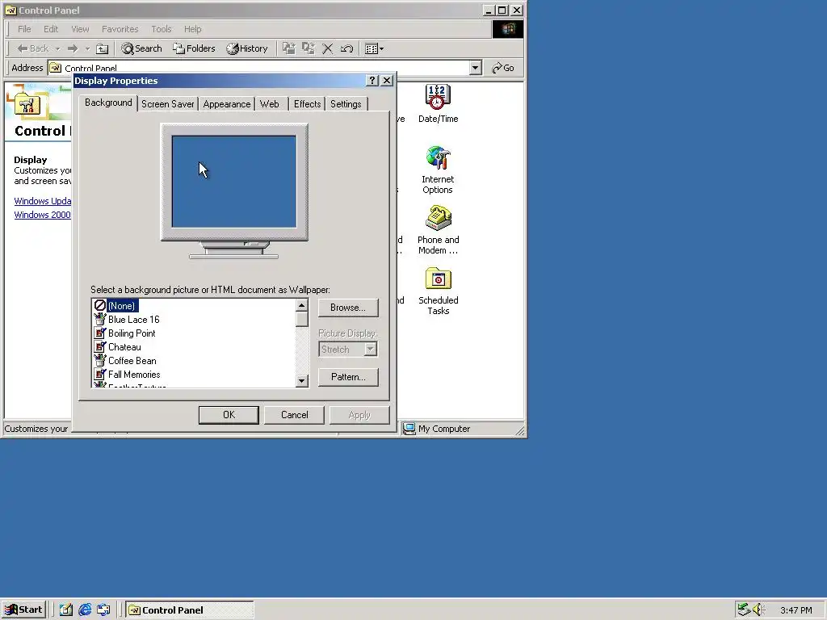Click the Go button
Image resolution: width=827 pixels, height=620 pixels.
tap(502, 68)
